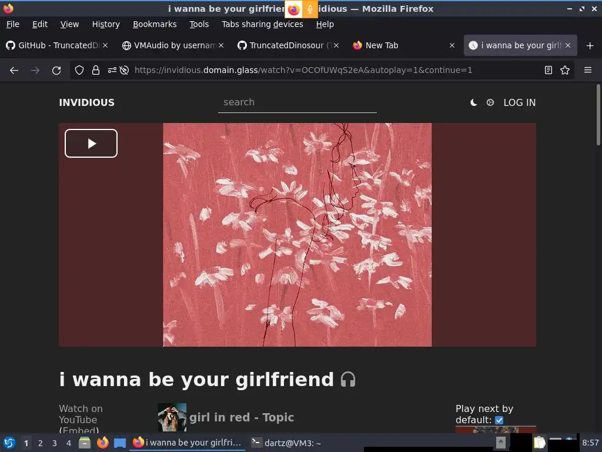Switch to workspace 2 in taskbar
The image size is (602, 452).
[x=41, y=443]
